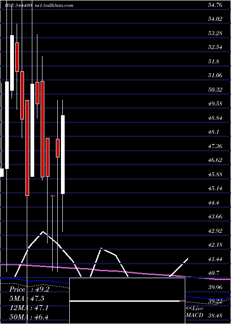The image size is (231, 324).
Task: Click the <<Live MACD label
Action: [195, 312]
